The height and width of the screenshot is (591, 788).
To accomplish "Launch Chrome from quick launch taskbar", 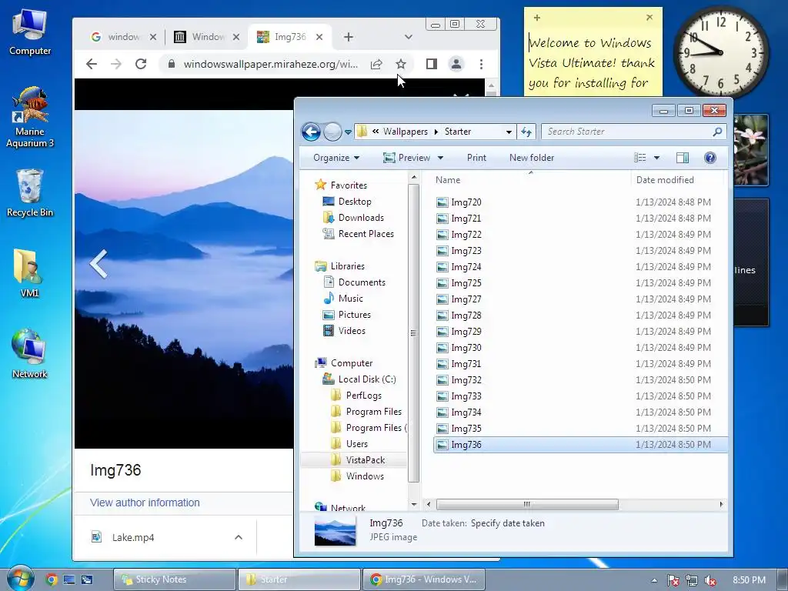I will click(52, 579).
